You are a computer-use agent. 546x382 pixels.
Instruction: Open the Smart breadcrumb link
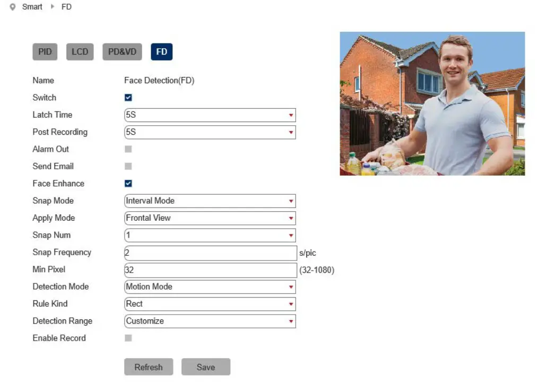(32, 7)
